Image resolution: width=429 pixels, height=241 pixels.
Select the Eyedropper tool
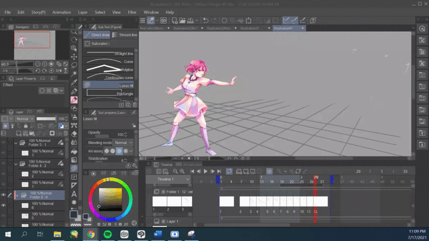[x=74, y=82]
